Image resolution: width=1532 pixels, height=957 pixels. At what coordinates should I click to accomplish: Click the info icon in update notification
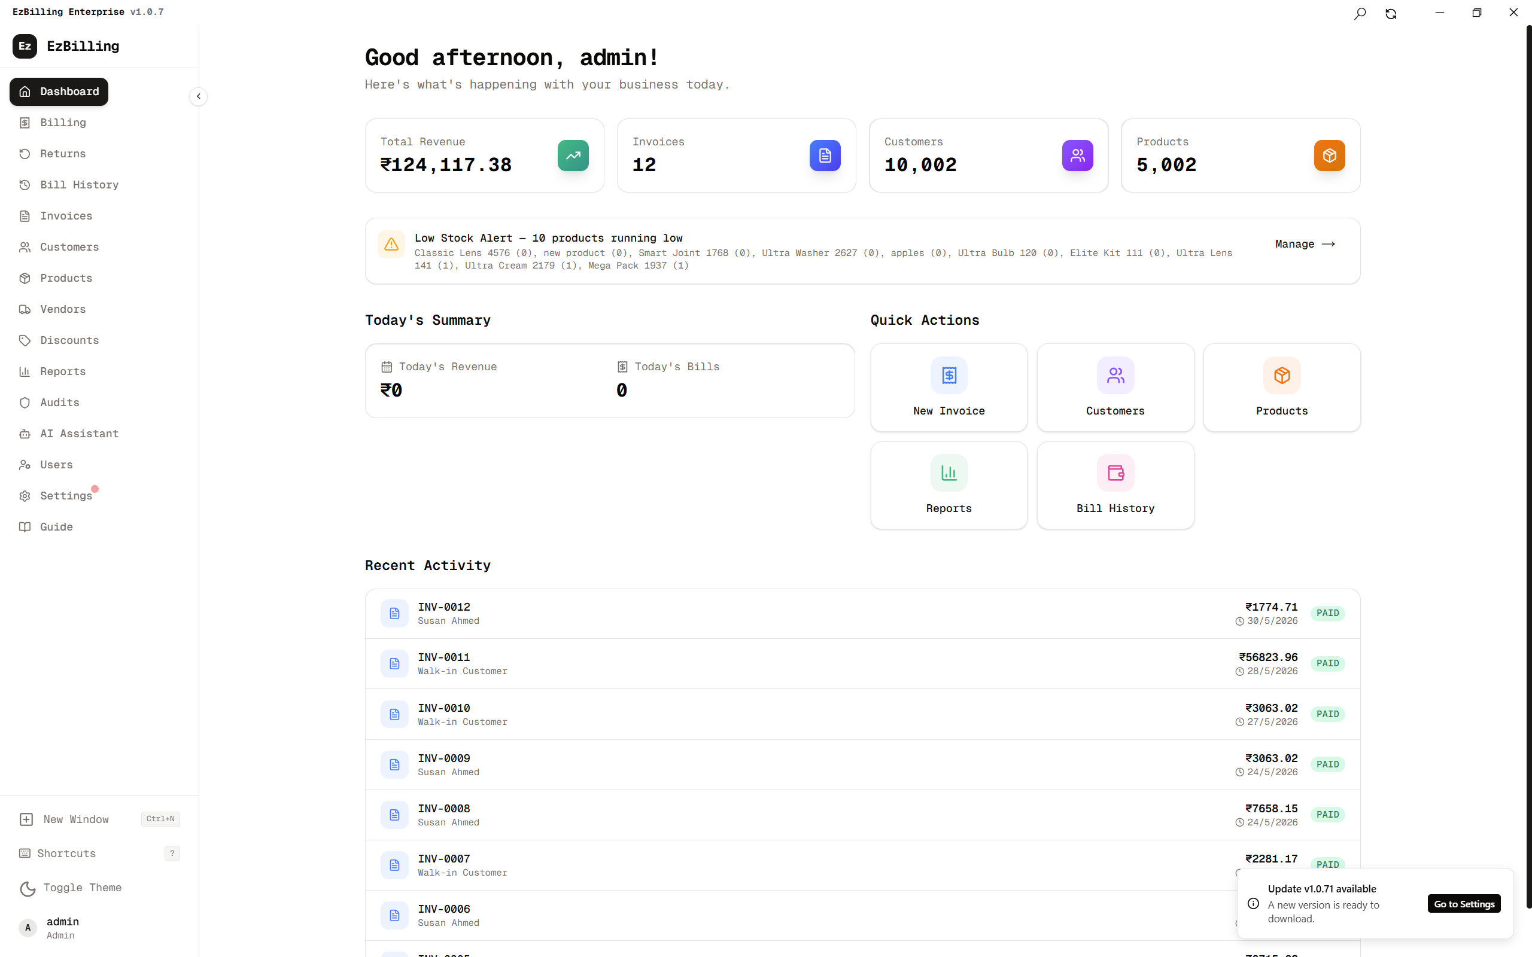pos(1253,904)
